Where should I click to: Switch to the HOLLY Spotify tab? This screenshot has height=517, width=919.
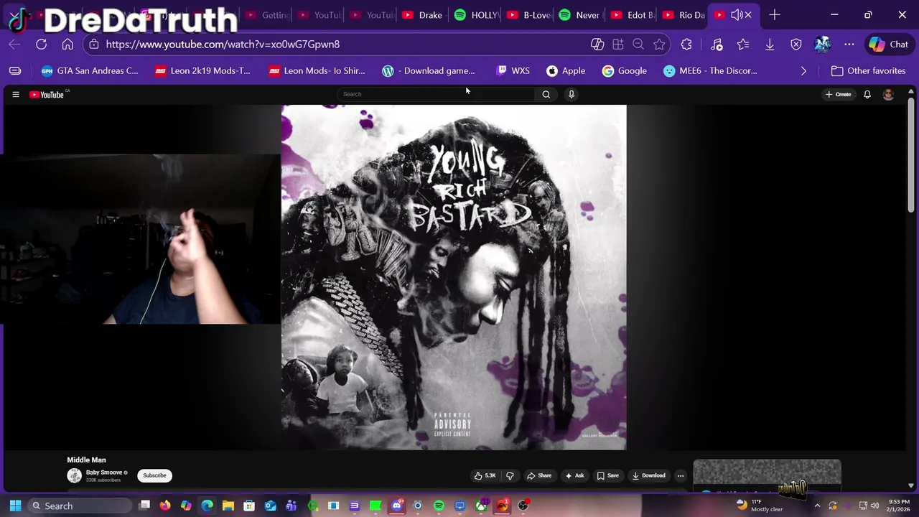pyautogui.click(x=477, y=15)
